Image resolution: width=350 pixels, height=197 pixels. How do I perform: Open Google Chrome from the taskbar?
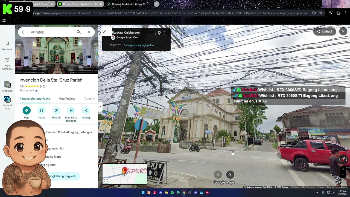click(184, 193)
